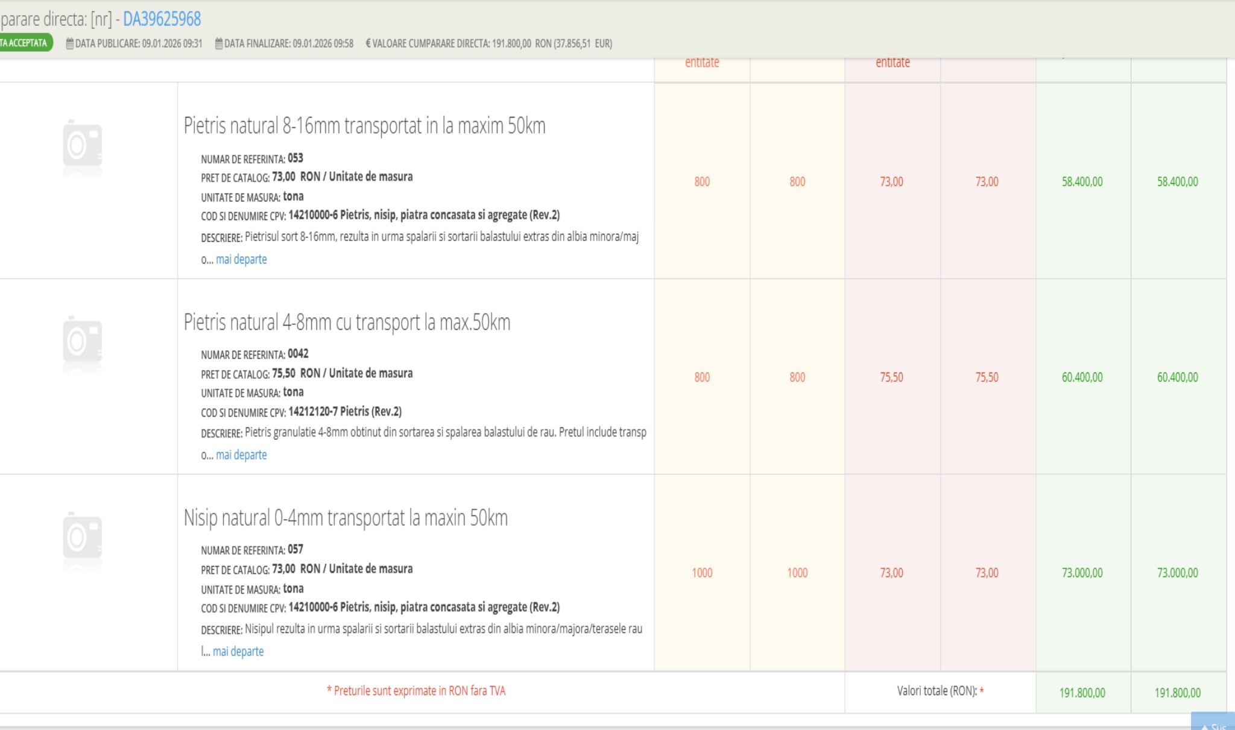Click camera placeholder for Nisip natural 0-4mm

pos(83,538)
